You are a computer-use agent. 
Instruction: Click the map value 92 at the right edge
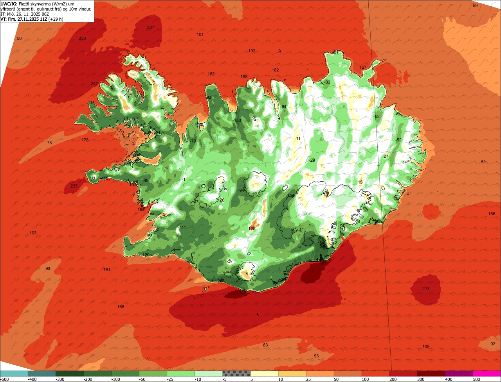tap(492, 344)
